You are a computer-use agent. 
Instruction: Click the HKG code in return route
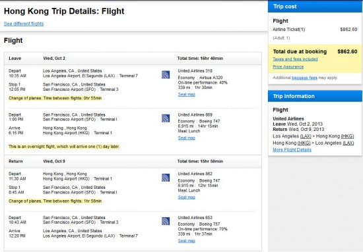click(304, 143)
